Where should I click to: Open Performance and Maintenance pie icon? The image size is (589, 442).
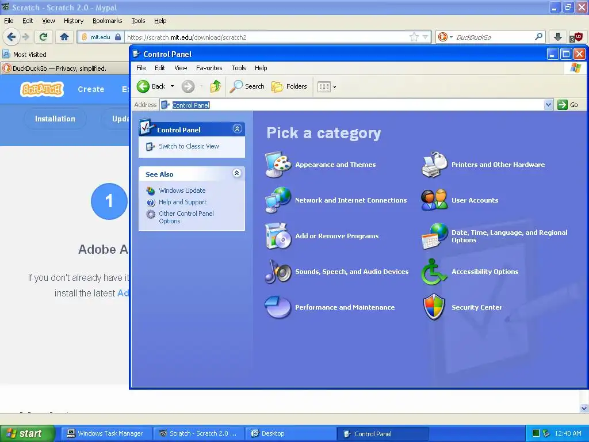tap(278, 307)
